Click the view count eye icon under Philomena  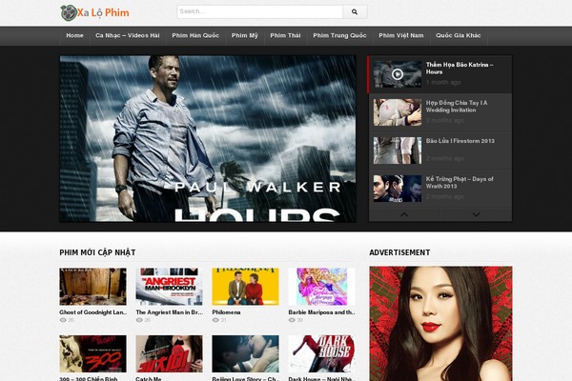pyautogui.click(x=215, y=320)
